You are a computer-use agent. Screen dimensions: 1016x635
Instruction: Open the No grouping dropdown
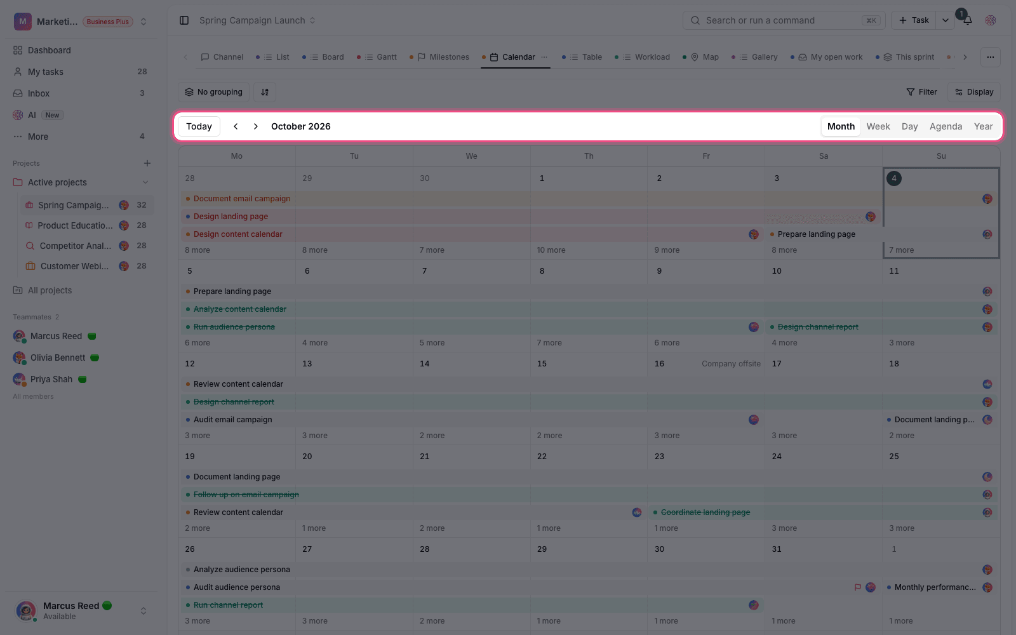214,92
